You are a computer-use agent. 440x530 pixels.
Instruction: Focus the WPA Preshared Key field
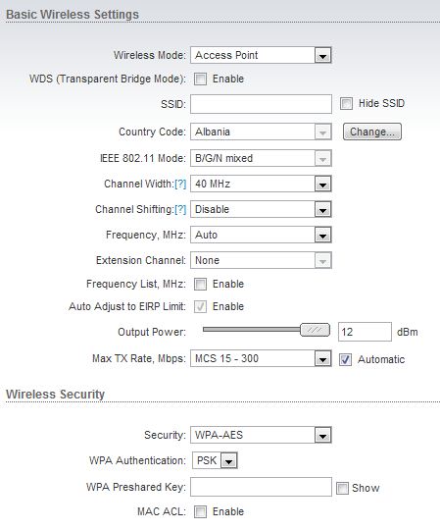pyautogui.click(x=261, y=487)
